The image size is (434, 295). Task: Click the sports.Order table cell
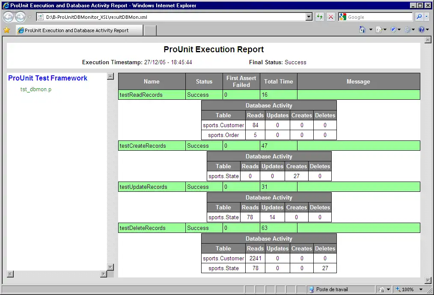coord(223,135)
